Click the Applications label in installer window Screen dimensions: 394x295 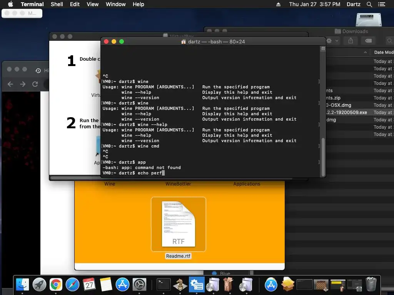click(x=247, y=184)
